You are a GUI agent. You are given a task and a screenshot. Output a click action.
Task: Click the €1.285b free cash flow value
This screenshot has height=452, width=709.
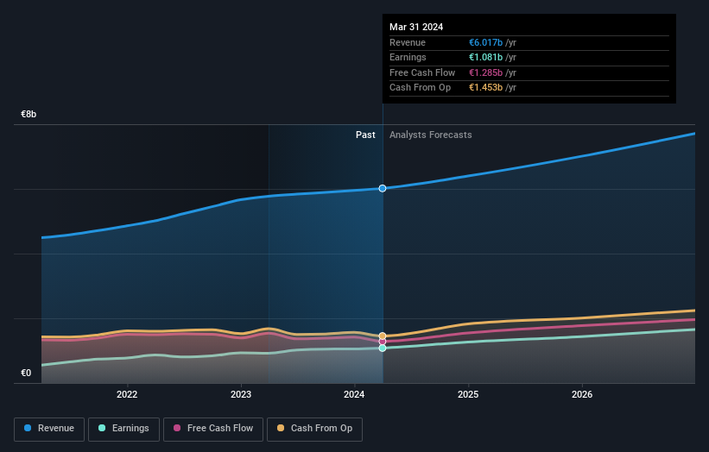click(x=485, y=72)
